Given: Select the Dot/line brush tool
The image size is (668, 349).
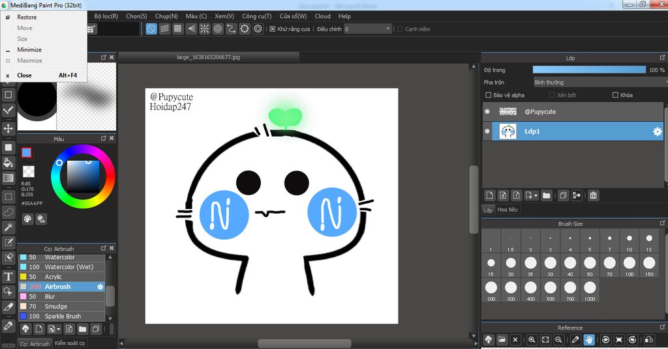Looking at the screenshot, I should coord(8,110).
